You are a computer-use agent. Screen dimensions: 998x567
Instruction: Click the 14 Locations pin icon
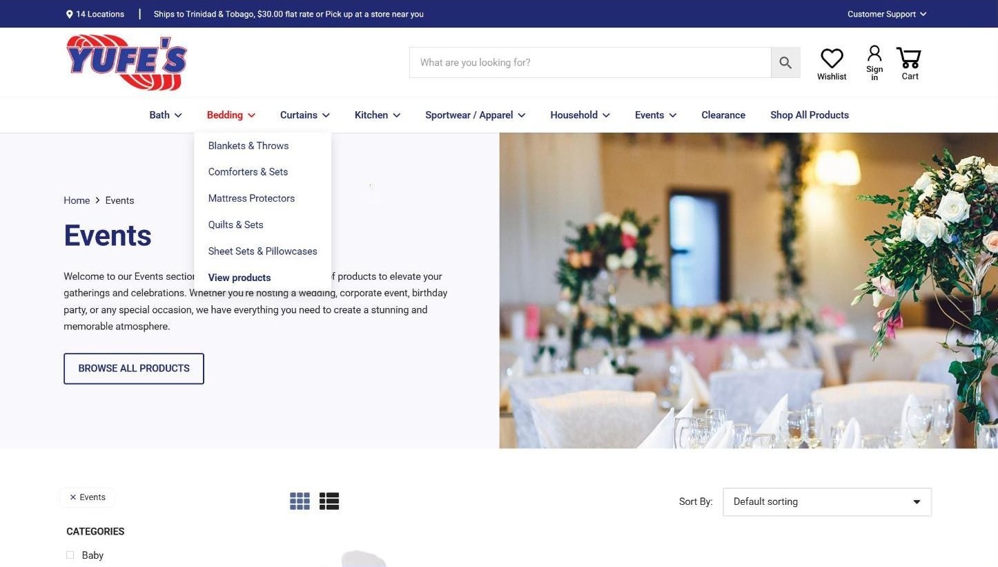69,14
